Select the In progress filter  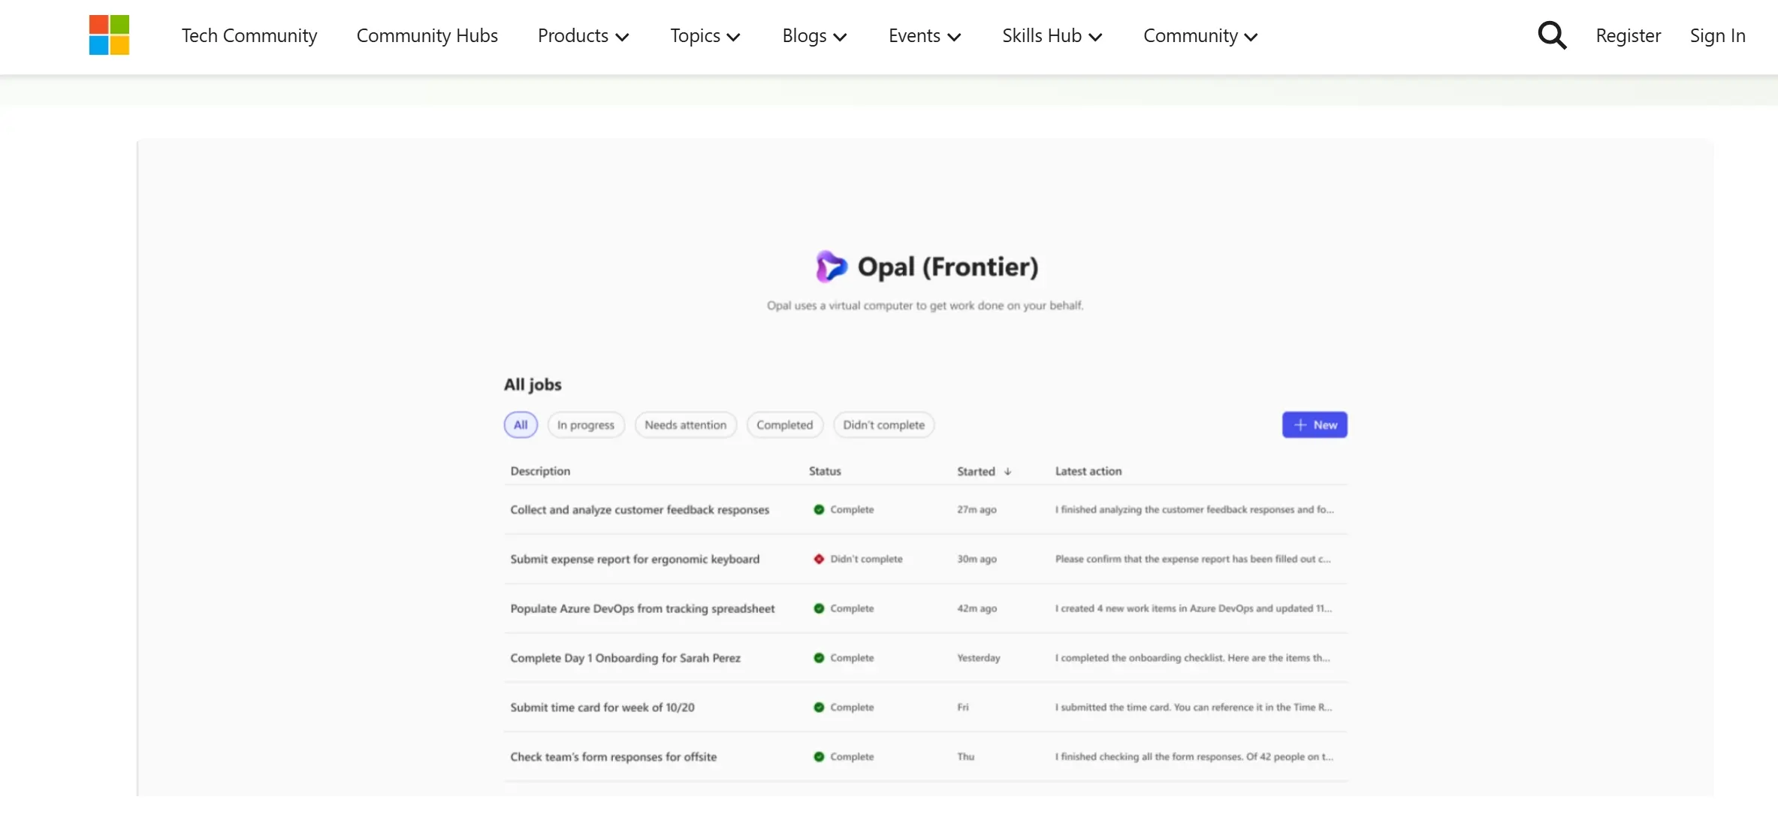coord(586,425)
